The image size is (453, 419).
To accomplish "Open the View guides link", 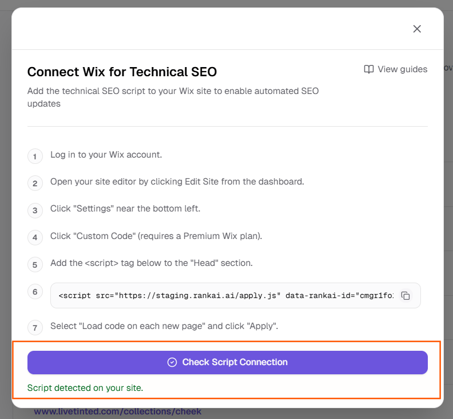I will [395, 69].
